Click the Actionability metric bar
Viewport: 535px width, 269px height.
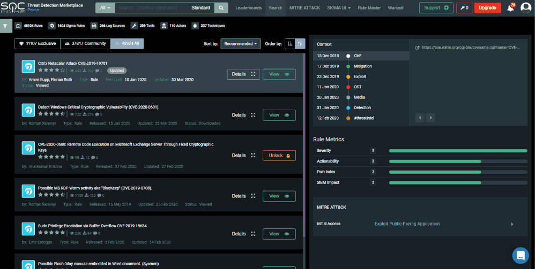pos(458,162)
